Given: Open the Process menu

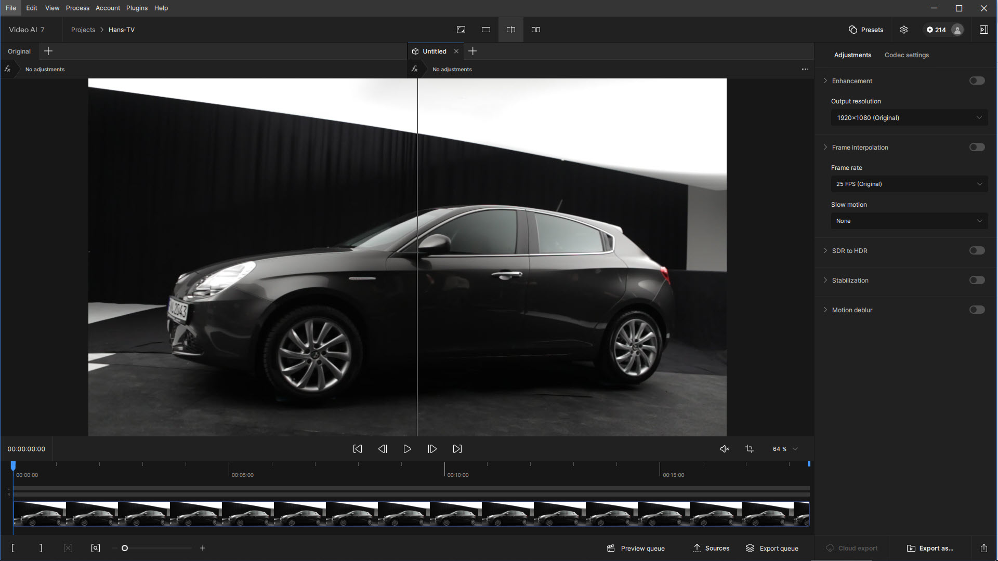Looking at the screenshot, I should click(77, 8).
